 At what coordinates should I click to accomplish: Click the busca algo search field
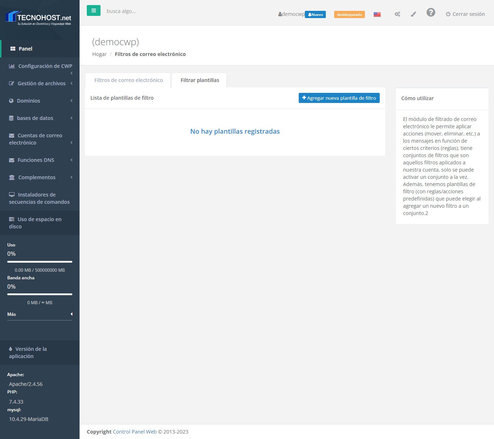[145, 11]
